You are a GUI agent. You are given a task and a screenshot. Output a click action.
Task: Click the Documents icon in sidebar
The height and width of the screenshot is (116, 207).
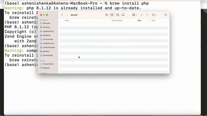[41, 39]
